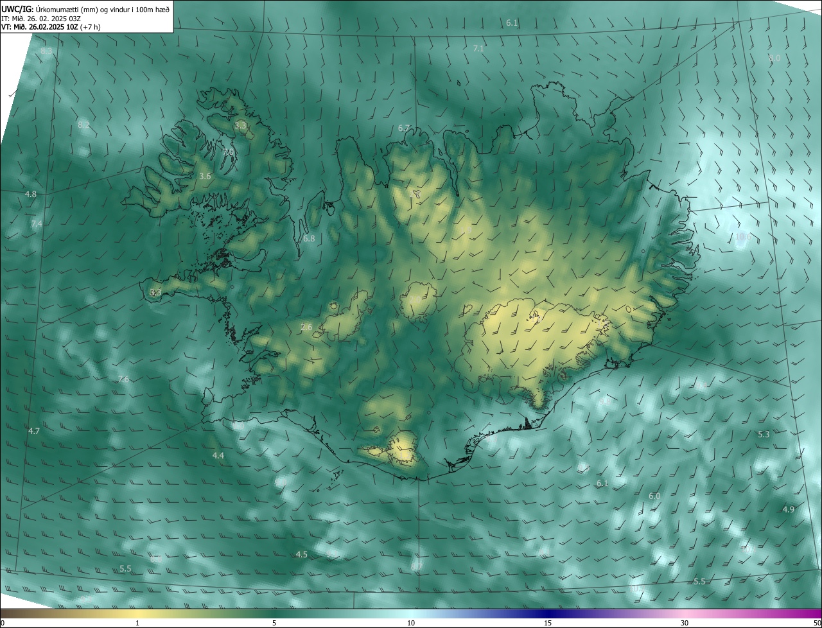The height and width of the screenshot is (628, 822).
Task: Click the 8.0 value on the map
Action: pyautogui.click(x=774, y=58)
